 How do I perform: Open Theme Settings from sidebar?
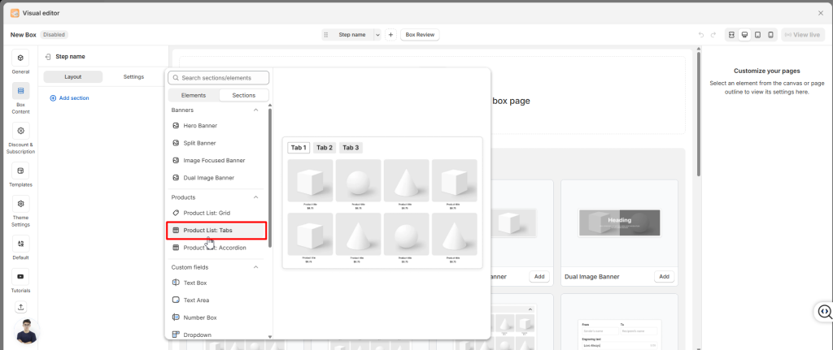(20, 205)
